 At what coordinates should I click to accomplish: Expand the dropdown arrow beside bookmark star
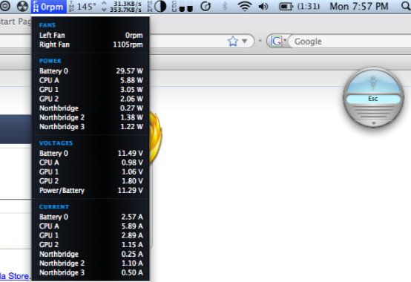click(x=245, y=42)
